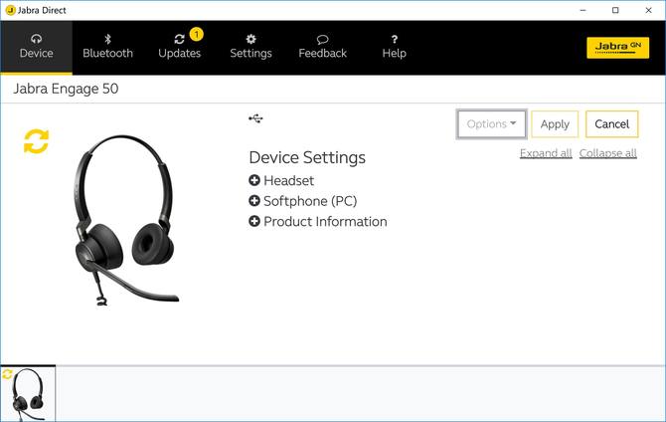Image resolution: width=666 pixels, height=422 pixels.
Task: Go to the Settings tab
Action: point(251,47)
